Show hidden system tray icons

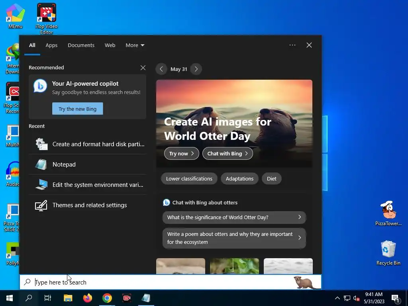point(337,298)
